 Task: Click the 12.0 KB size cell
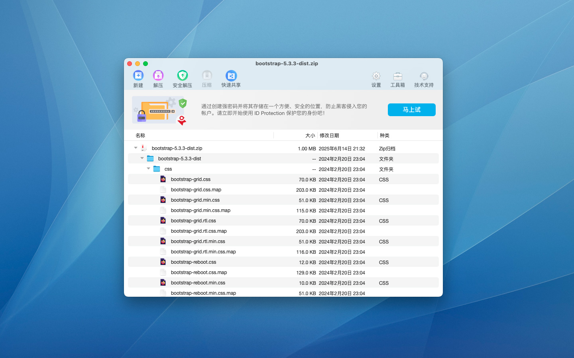tap(307, 263)
